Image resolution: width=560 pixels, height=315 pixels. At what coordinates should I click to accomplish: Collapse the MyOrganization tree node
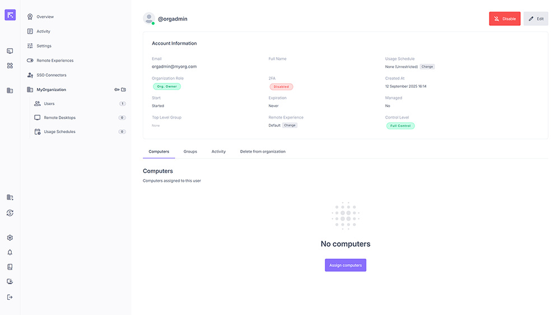[x=30, y=90]
